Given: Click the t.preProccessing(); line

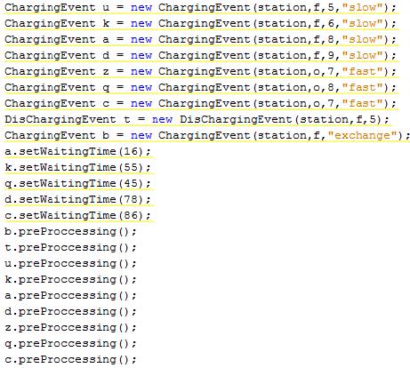Looking at the screenshot, I should pos(70,248).
